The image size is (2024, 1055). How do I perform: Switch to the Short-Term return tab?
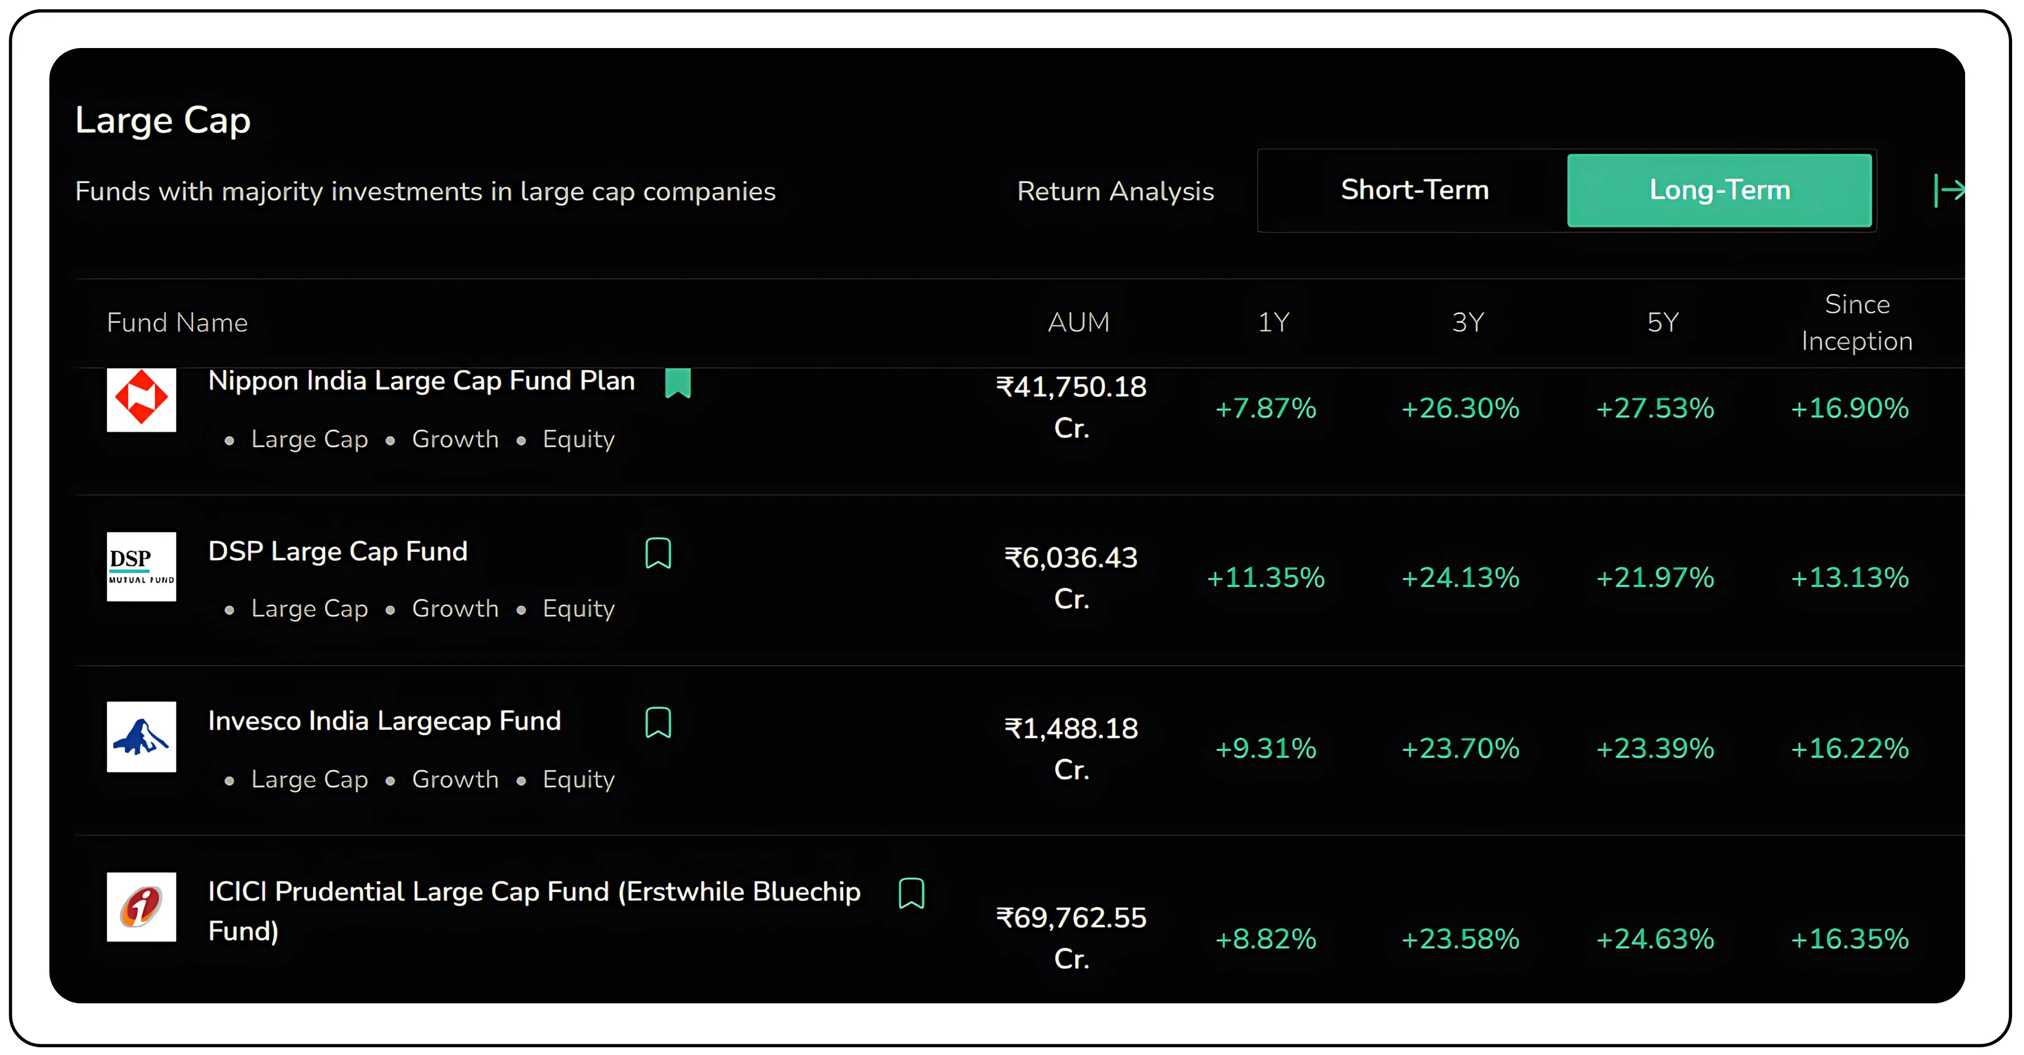1414,190
